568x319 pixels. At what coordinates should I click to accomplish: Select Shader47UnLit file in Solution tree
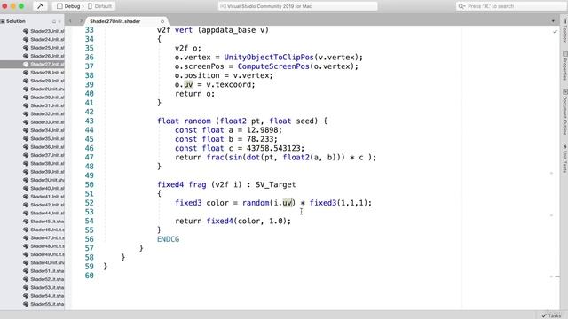43,238
